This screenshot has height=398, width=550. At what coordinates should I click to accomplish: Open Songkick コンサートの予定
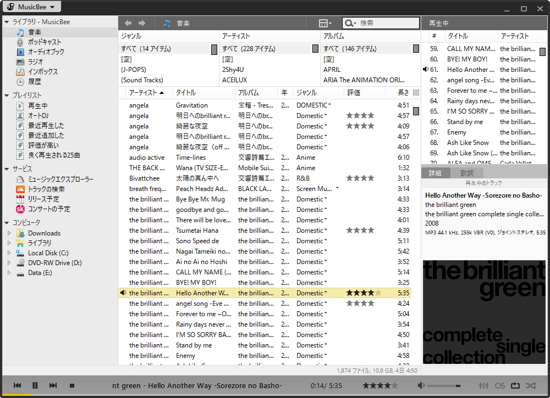coord(43,209)
